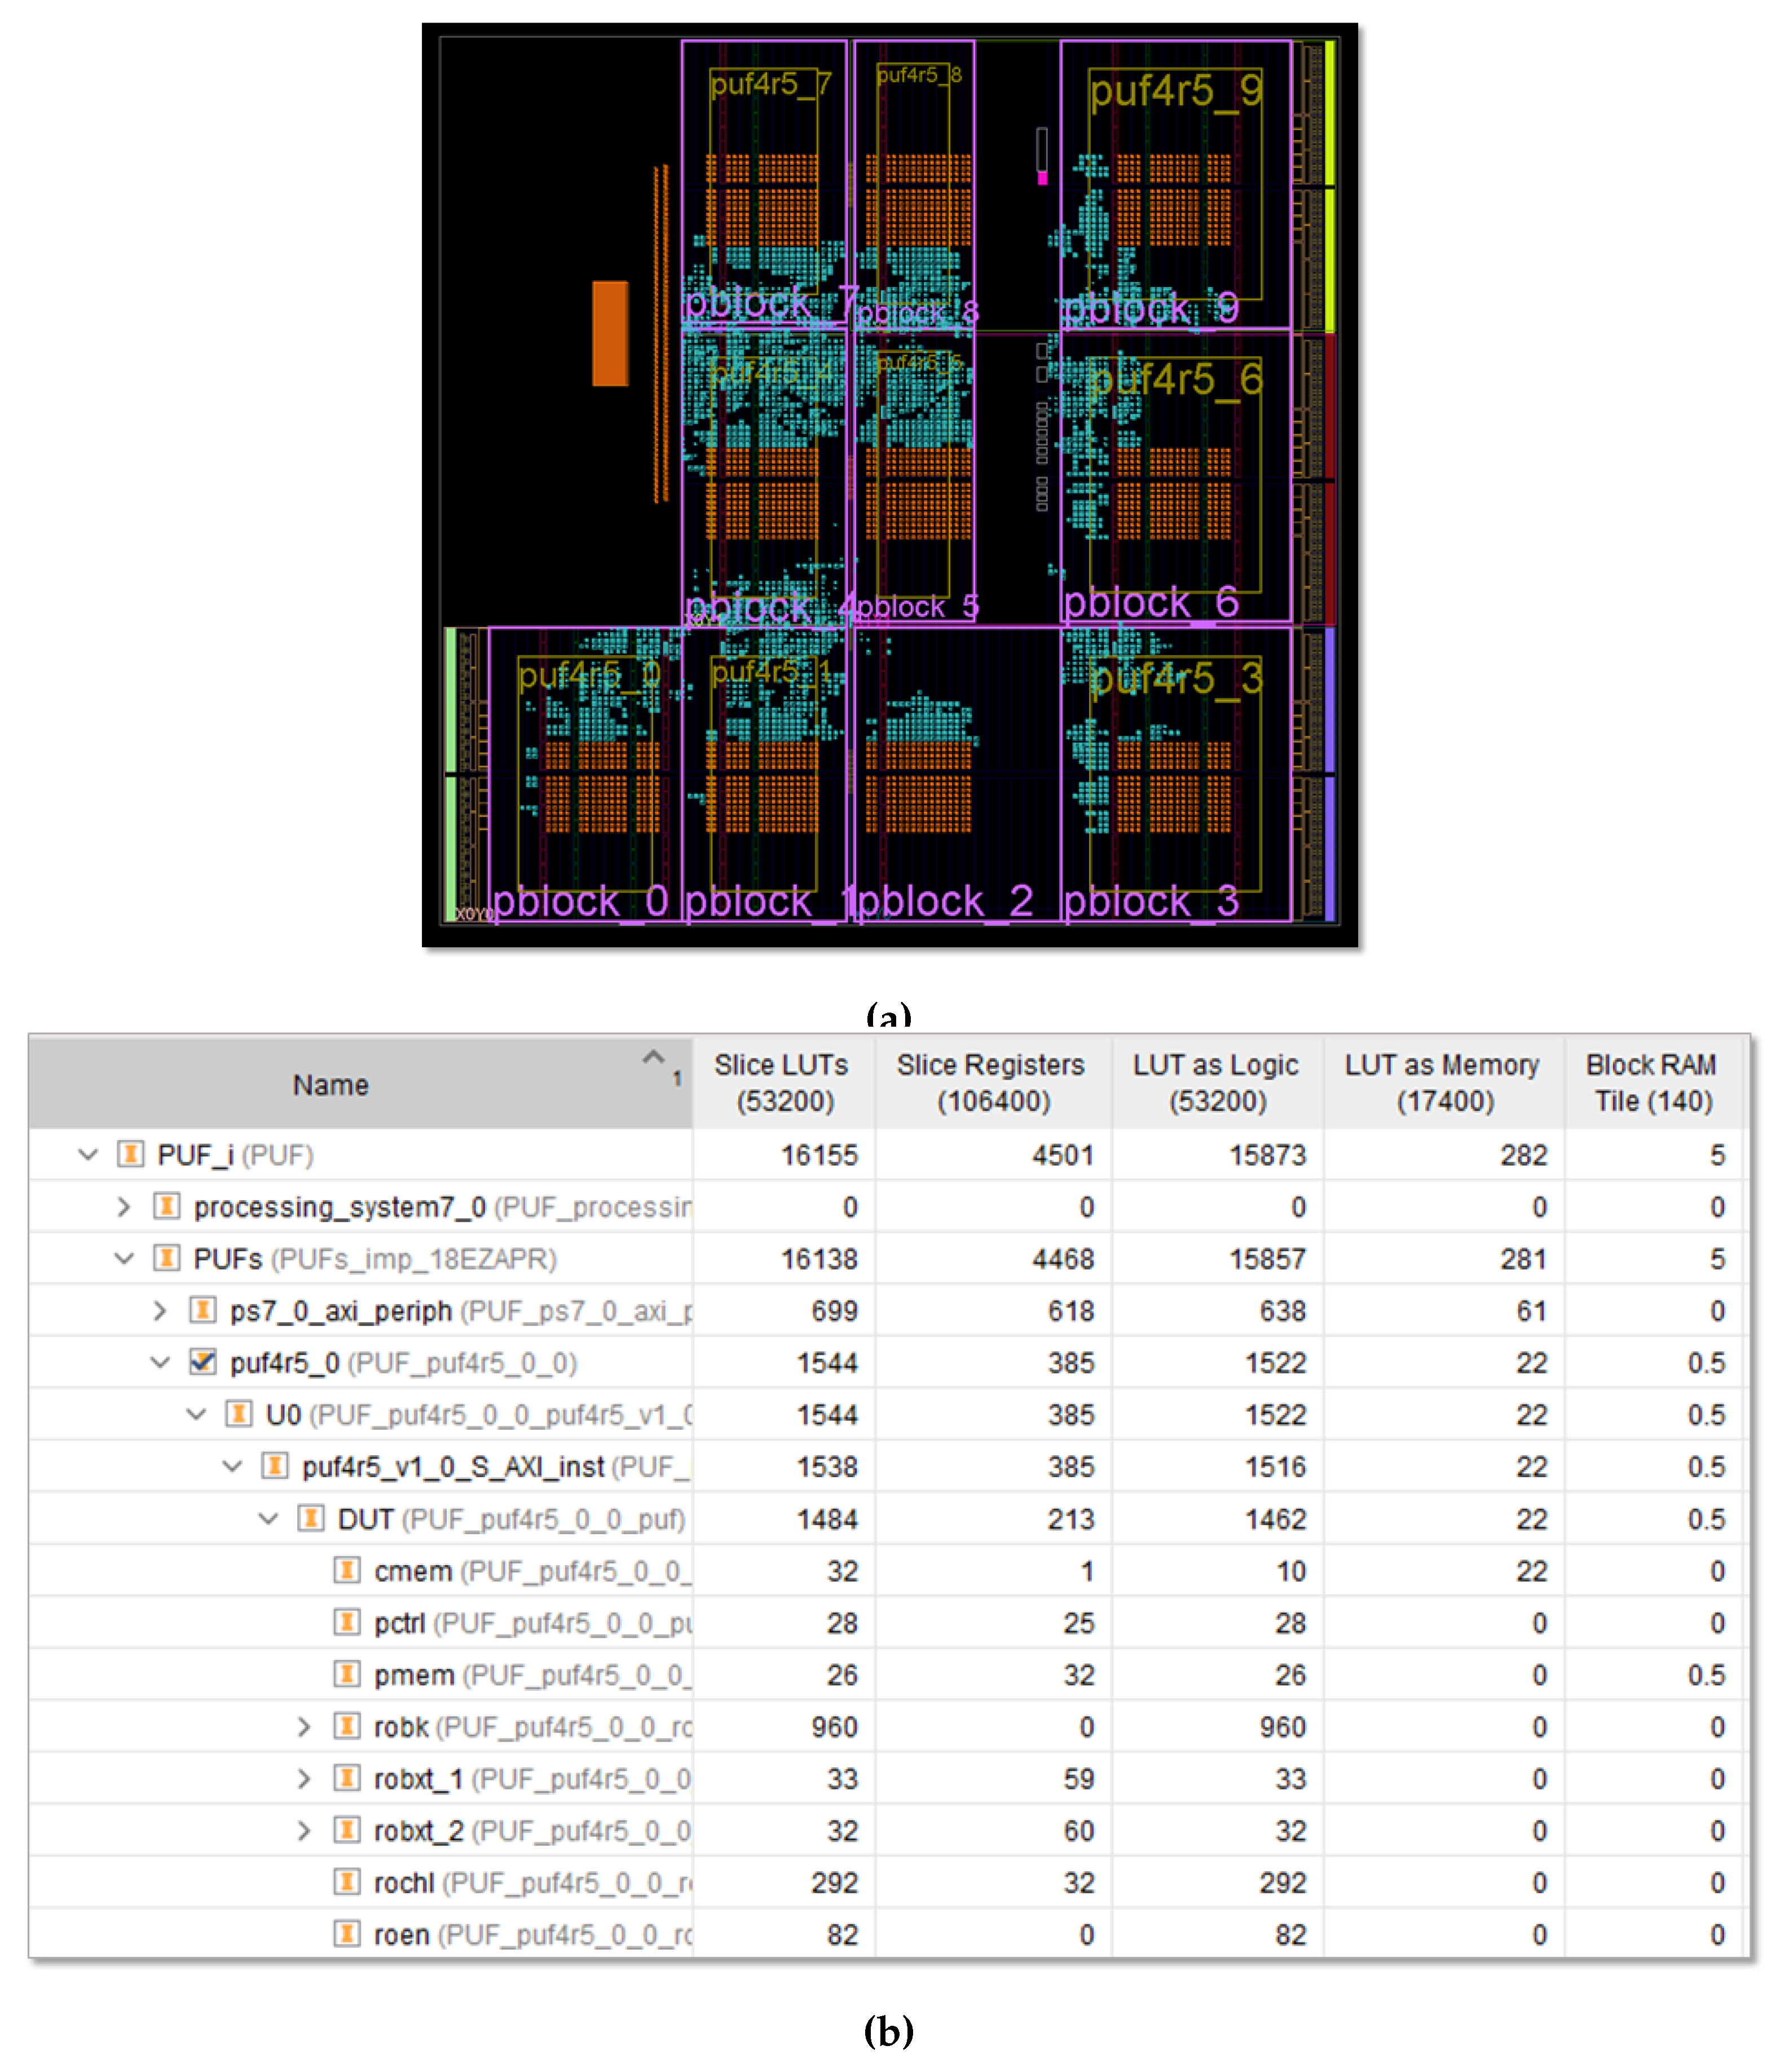Select the robxt_2 row name

coord(418,1831)
